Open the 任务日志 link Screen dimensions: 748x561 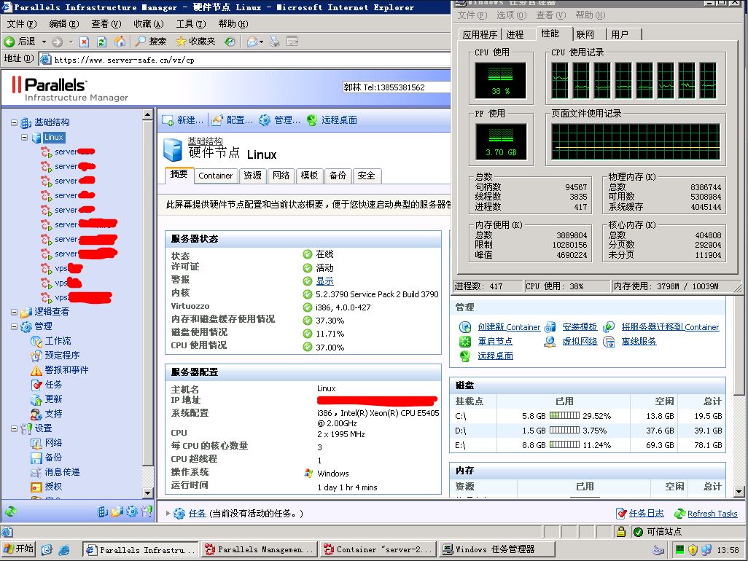click(x=647, y=514)
